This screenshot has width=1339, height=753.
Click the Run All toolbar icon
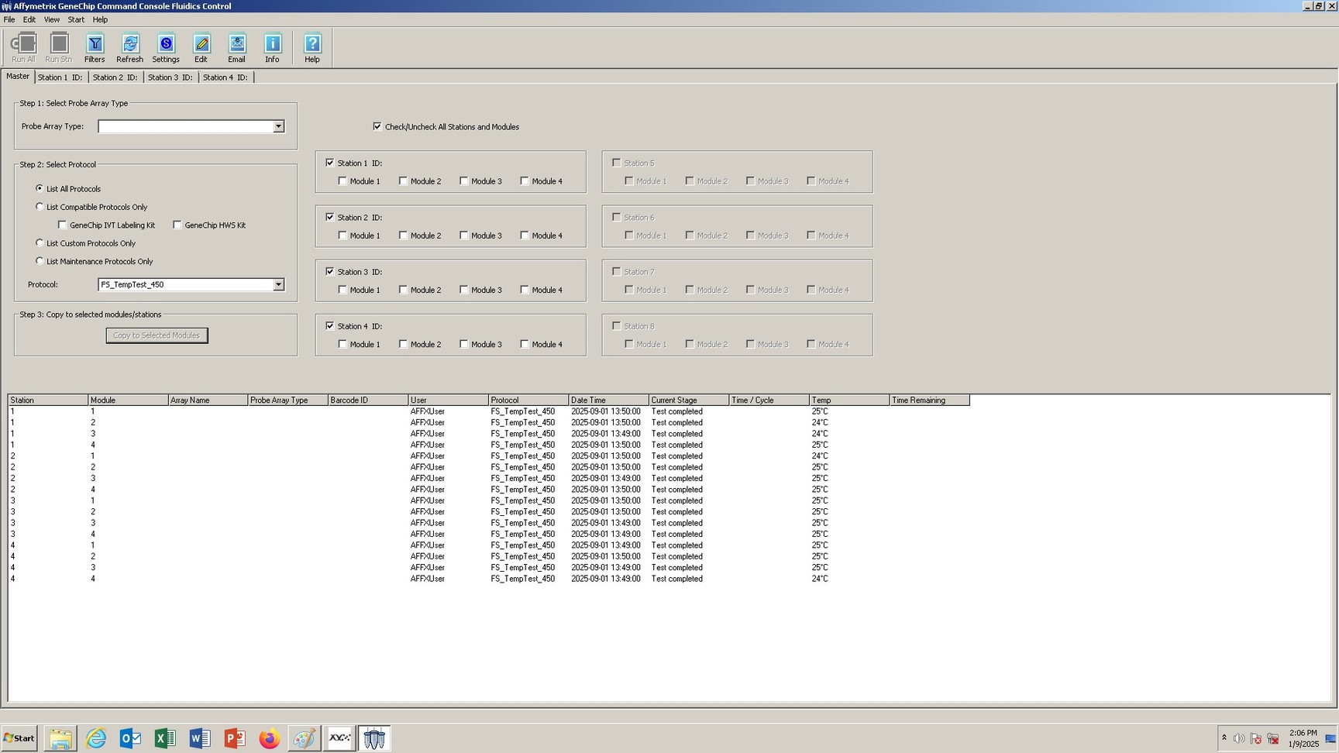coord(23,48)
